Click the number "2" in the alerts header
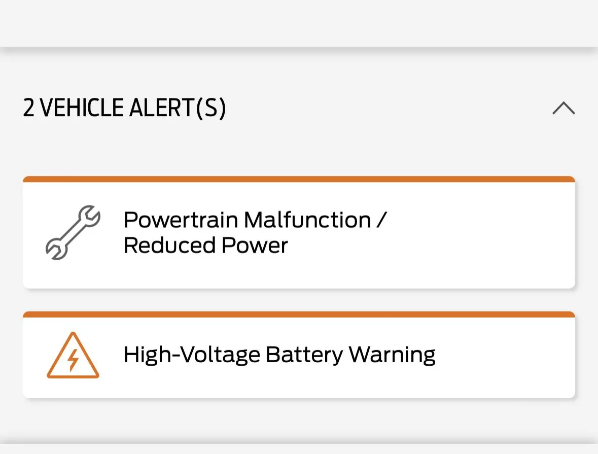The height and width of the screenshot is (454, 598). click(x=28, y=108)
